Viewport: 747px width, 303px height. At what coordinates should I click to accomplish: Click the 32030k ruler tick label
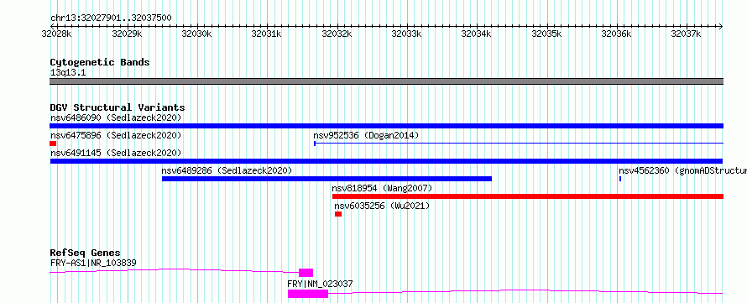tap(197, 34)
